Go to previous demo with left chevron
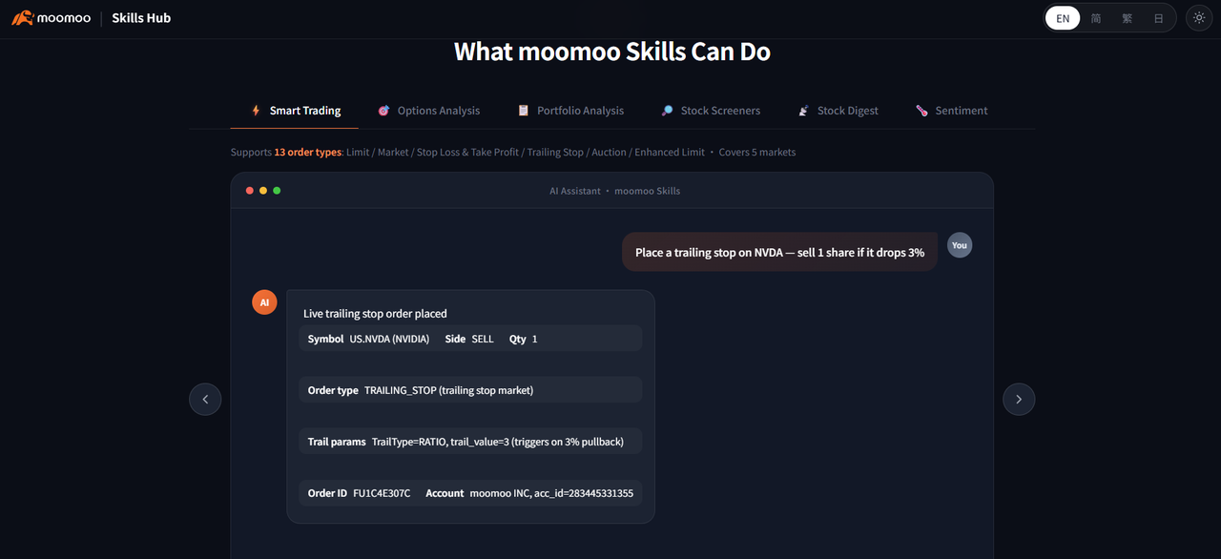The image size is (1221, 559). click(x=205, y=399)
